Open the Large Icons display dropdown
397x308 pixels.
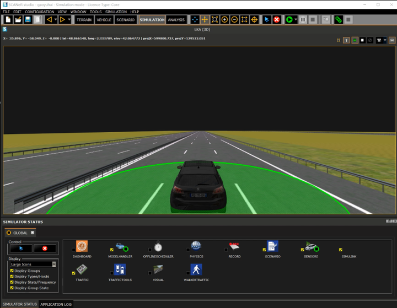click(33, 264)
